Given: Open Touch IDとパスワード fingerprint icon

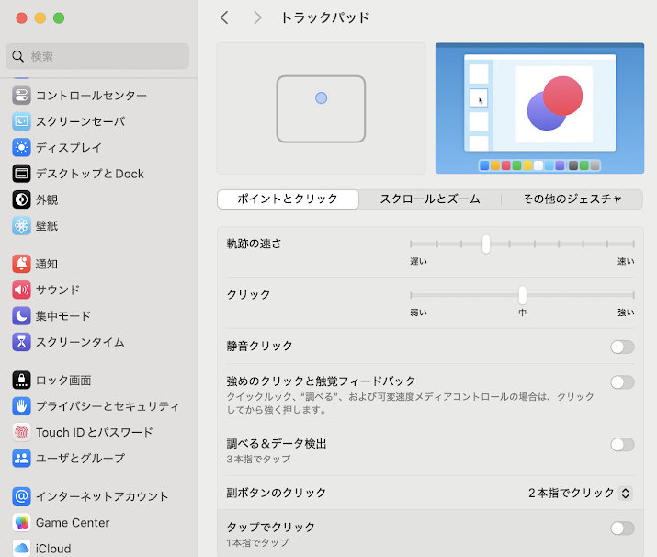Looking at the screenshot, I should (22, 432).
